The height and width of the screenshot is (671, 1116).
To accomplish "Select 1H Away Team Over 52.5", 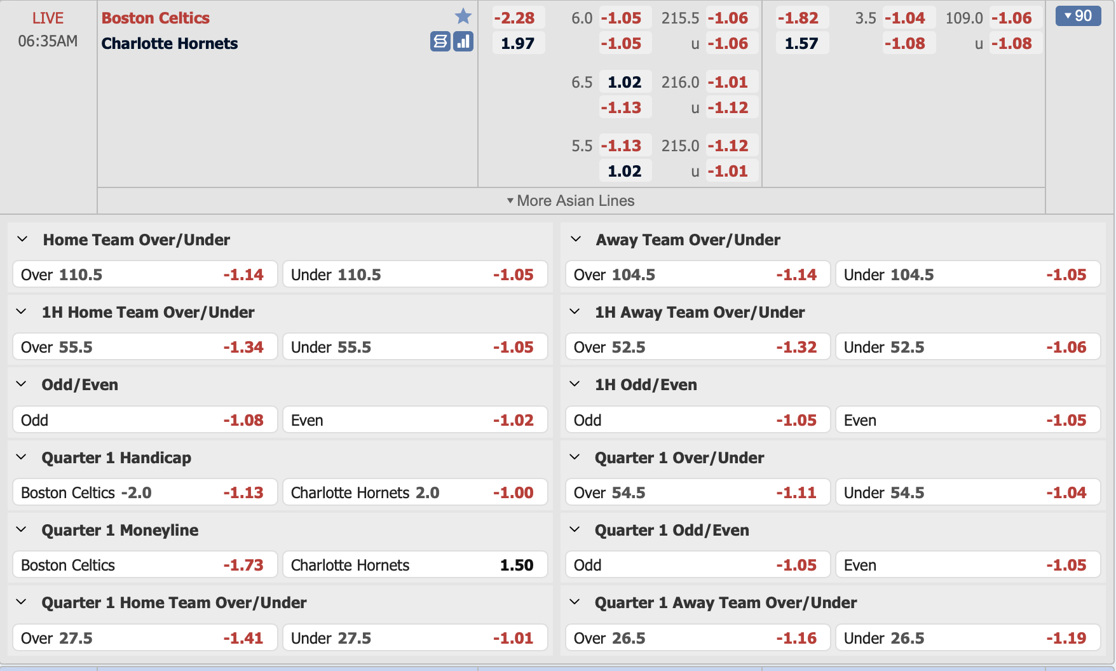I will pyautogui.click(x=698, y=347).
